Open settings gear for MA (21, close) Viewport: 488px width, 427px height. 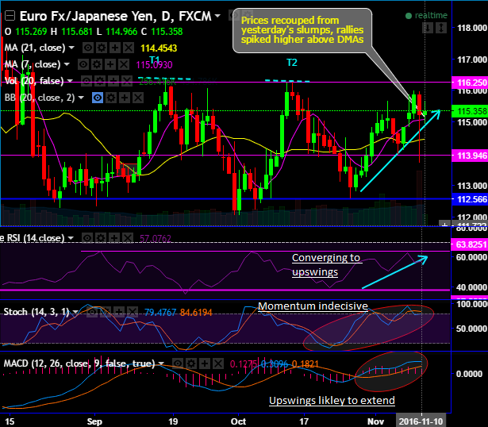(x=102, y=48)
